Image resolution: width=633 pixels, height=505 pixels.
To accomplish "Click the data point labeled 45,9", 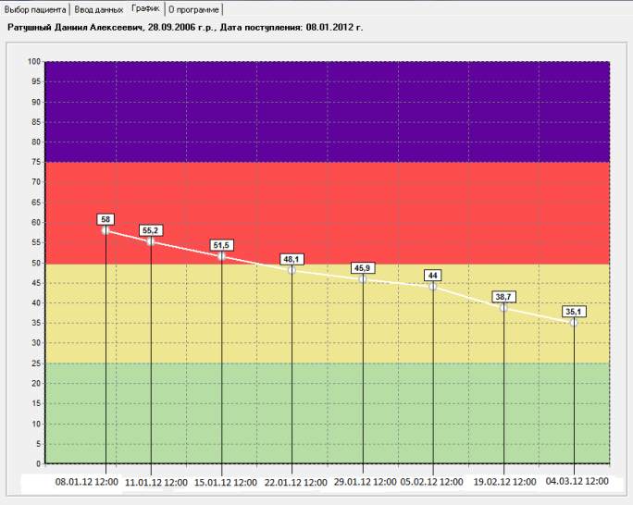I will 363,278.
